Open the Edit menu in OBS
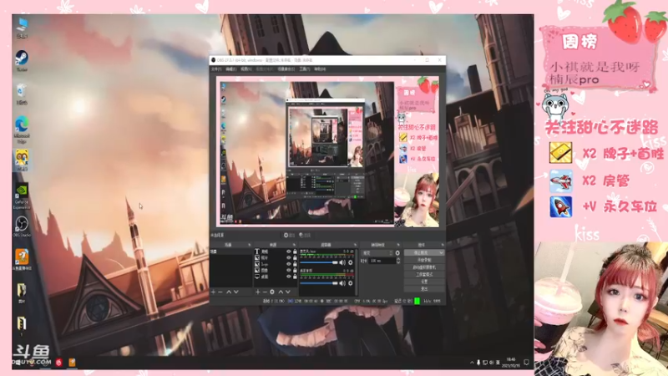Screen dimensions: 668x376 (232, 69)
